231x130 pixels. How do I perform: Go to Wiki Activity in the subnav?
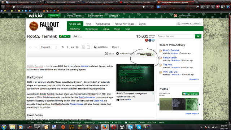pos(75,29)
